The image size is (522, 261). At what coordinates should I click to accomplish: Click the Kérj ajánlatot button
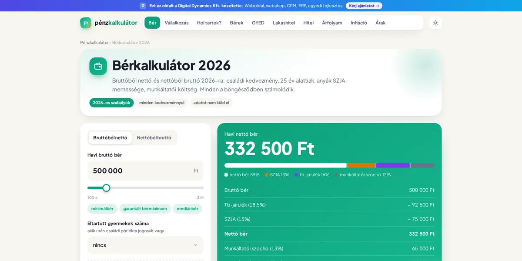(x=364, y=6)
